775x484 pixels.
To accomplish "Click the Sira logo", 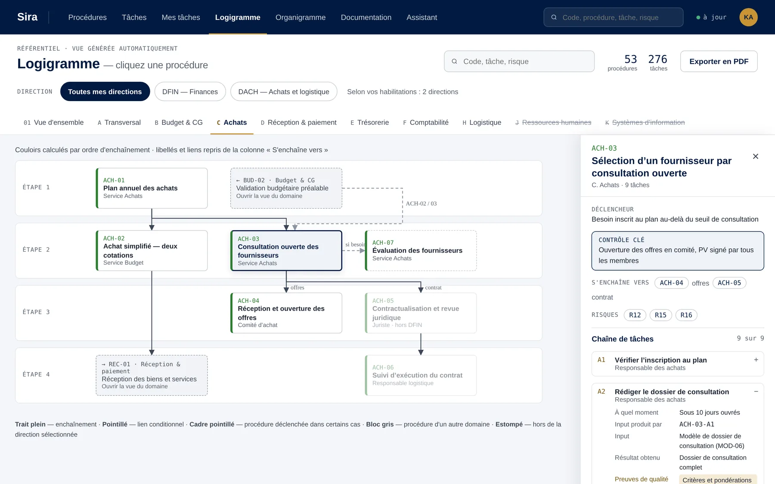I will [x=27, y=17].
